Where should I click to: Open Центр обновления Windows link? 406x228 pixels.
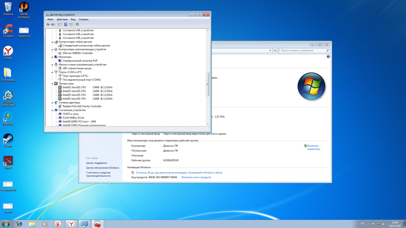click(x=103, y=168)
